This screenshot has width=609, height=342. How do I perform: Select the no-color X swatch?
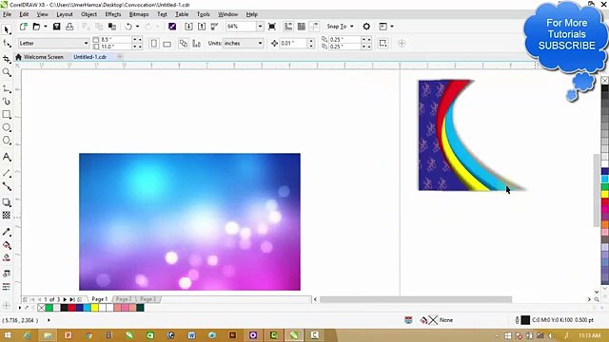42,308
